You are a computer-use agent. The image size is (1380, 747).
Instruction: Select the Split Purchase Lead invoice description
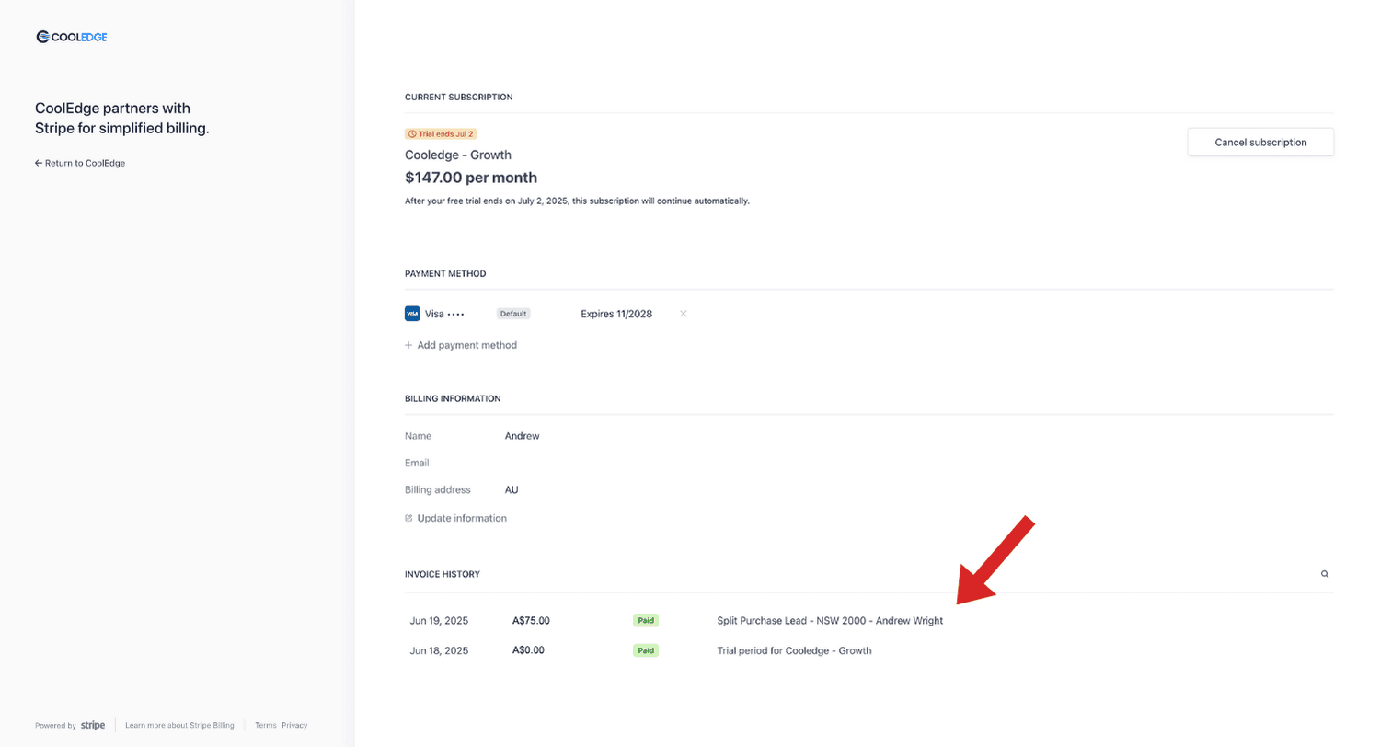coord(829,621)
